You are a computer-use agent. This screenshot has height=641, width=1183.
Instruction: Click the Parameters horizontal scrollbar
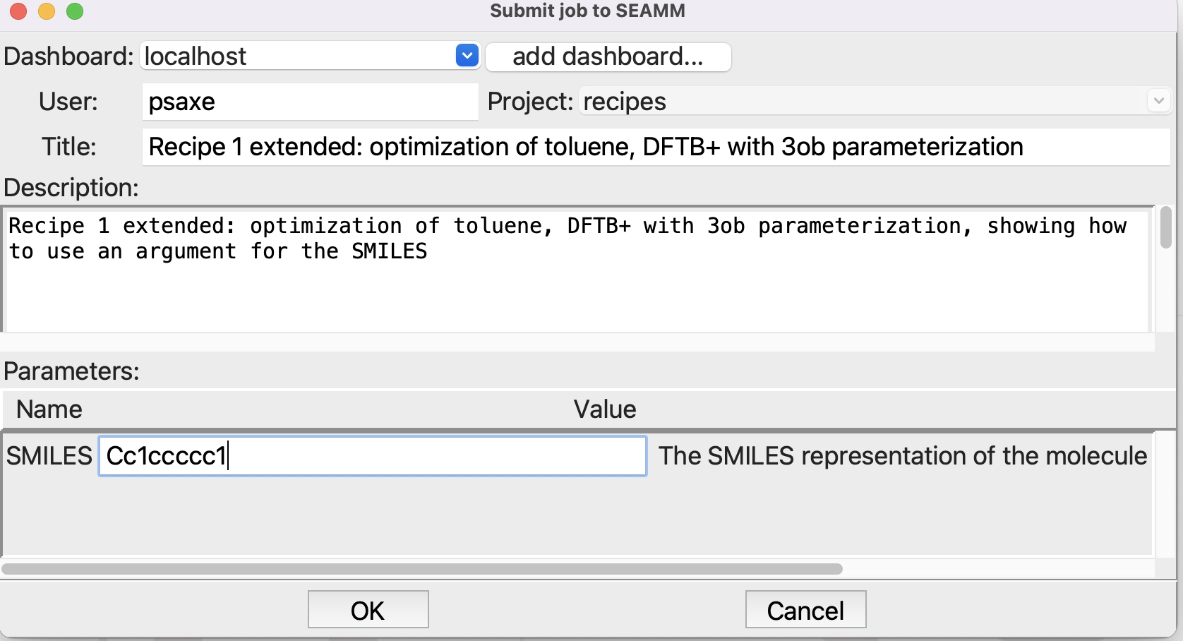tap(422, 569)
